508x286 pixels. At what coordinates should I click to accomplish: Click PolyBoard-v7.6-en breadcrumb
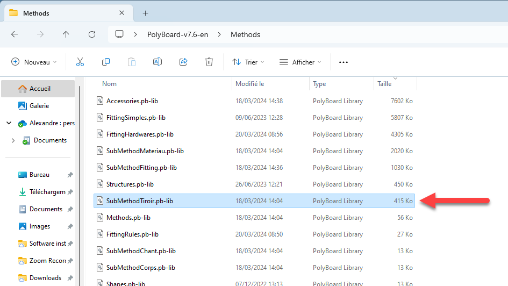177,34
